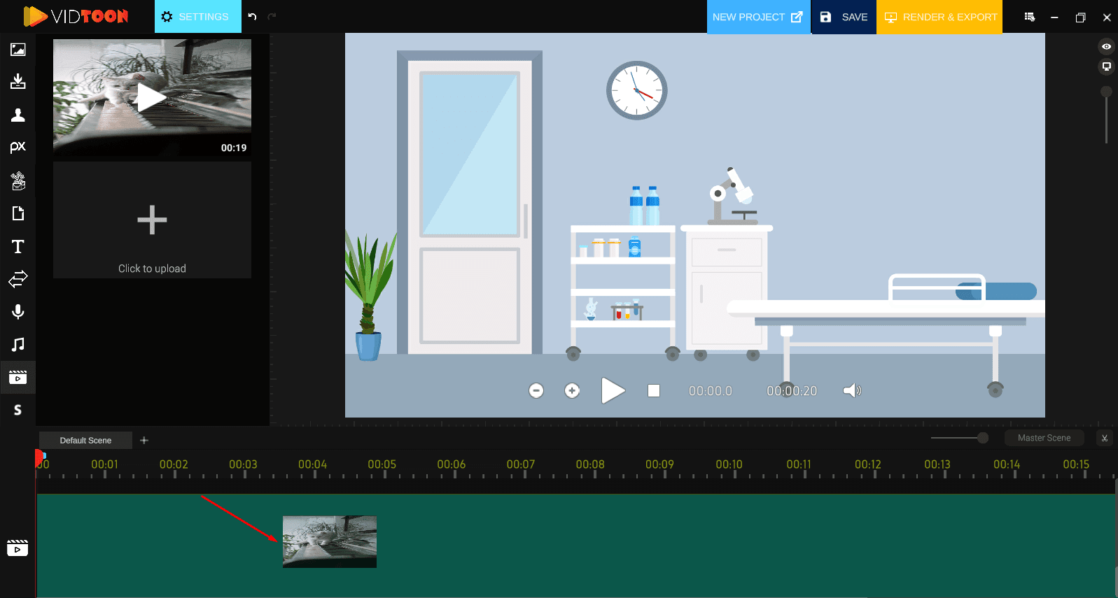Select the video clips sidebar icon
Image resolution: width=1118 pixels, height=598 pixels.
click(x=18, y=378)
